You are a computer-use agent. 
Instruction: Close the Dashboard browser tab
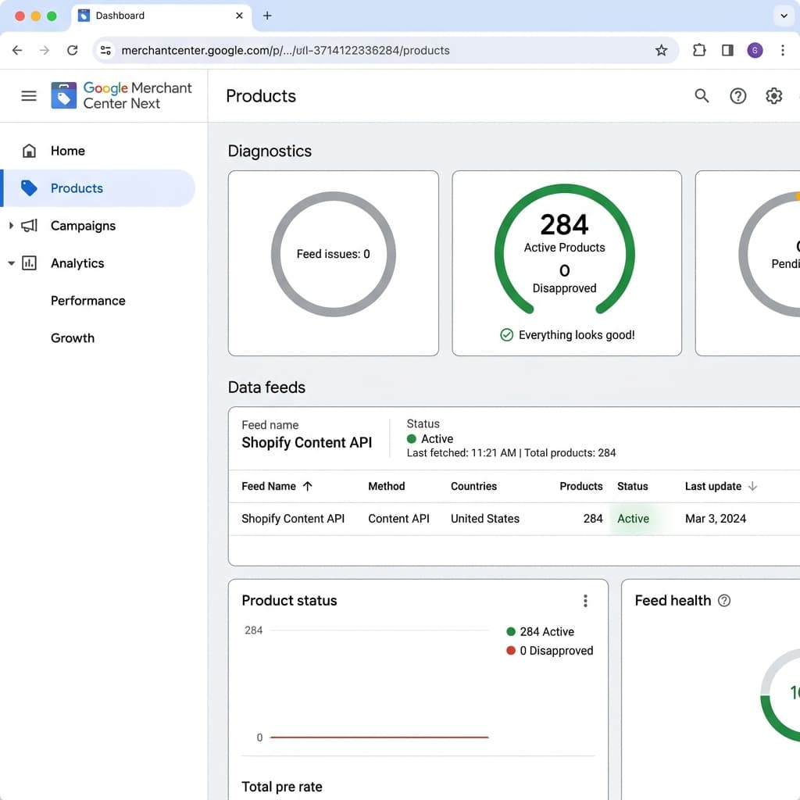[x=239, y=16]
